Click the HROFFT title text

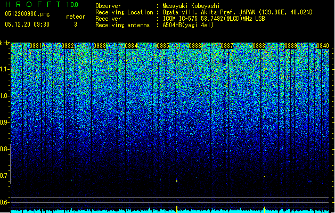click(32, 4)
